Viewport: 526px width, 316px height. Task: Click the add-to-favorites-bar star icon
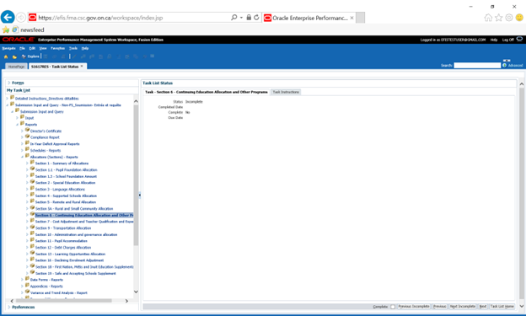(6, 29)
